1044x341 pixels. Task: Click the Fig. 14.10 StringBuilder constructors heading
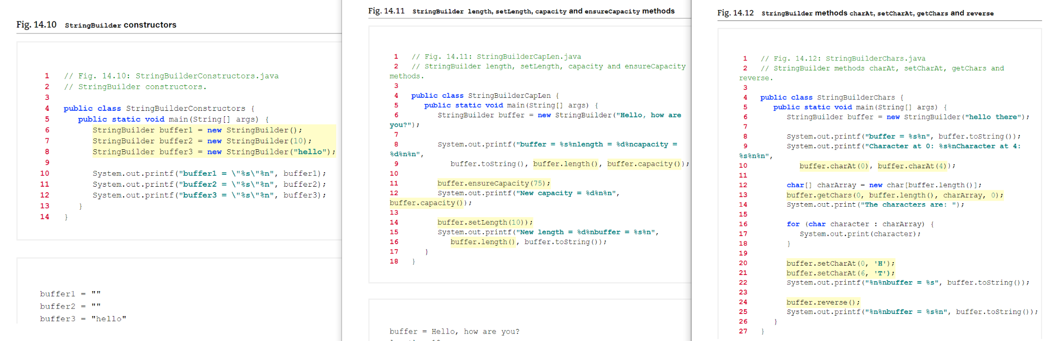pyautogui.click(x=96, y=24)
